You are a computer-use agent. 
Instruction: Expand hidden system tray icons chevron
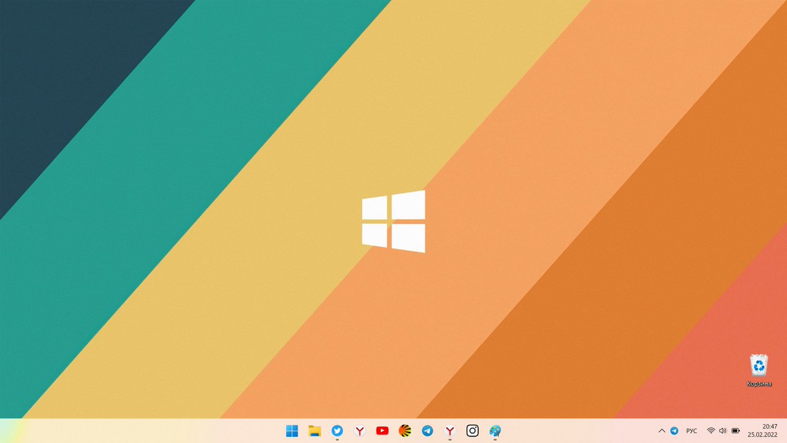661,431
